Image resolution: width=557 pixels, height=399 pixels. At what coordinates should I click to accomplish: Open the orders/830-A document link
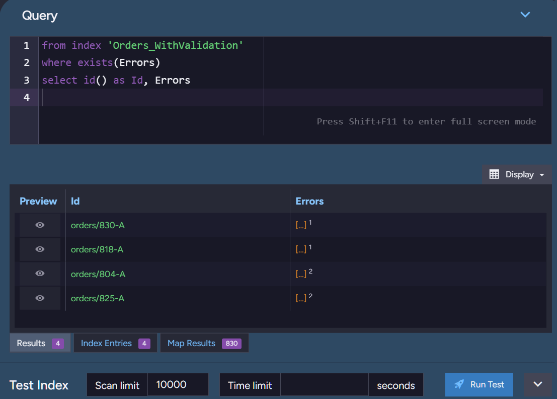(x=98, y=225)
